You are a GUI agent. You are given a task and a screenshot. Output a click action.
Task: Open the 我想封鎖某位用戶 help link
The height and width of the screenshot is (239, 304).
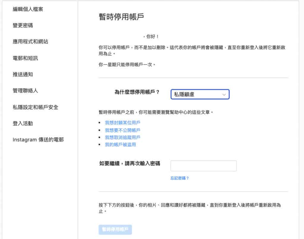tap(123, 123)
